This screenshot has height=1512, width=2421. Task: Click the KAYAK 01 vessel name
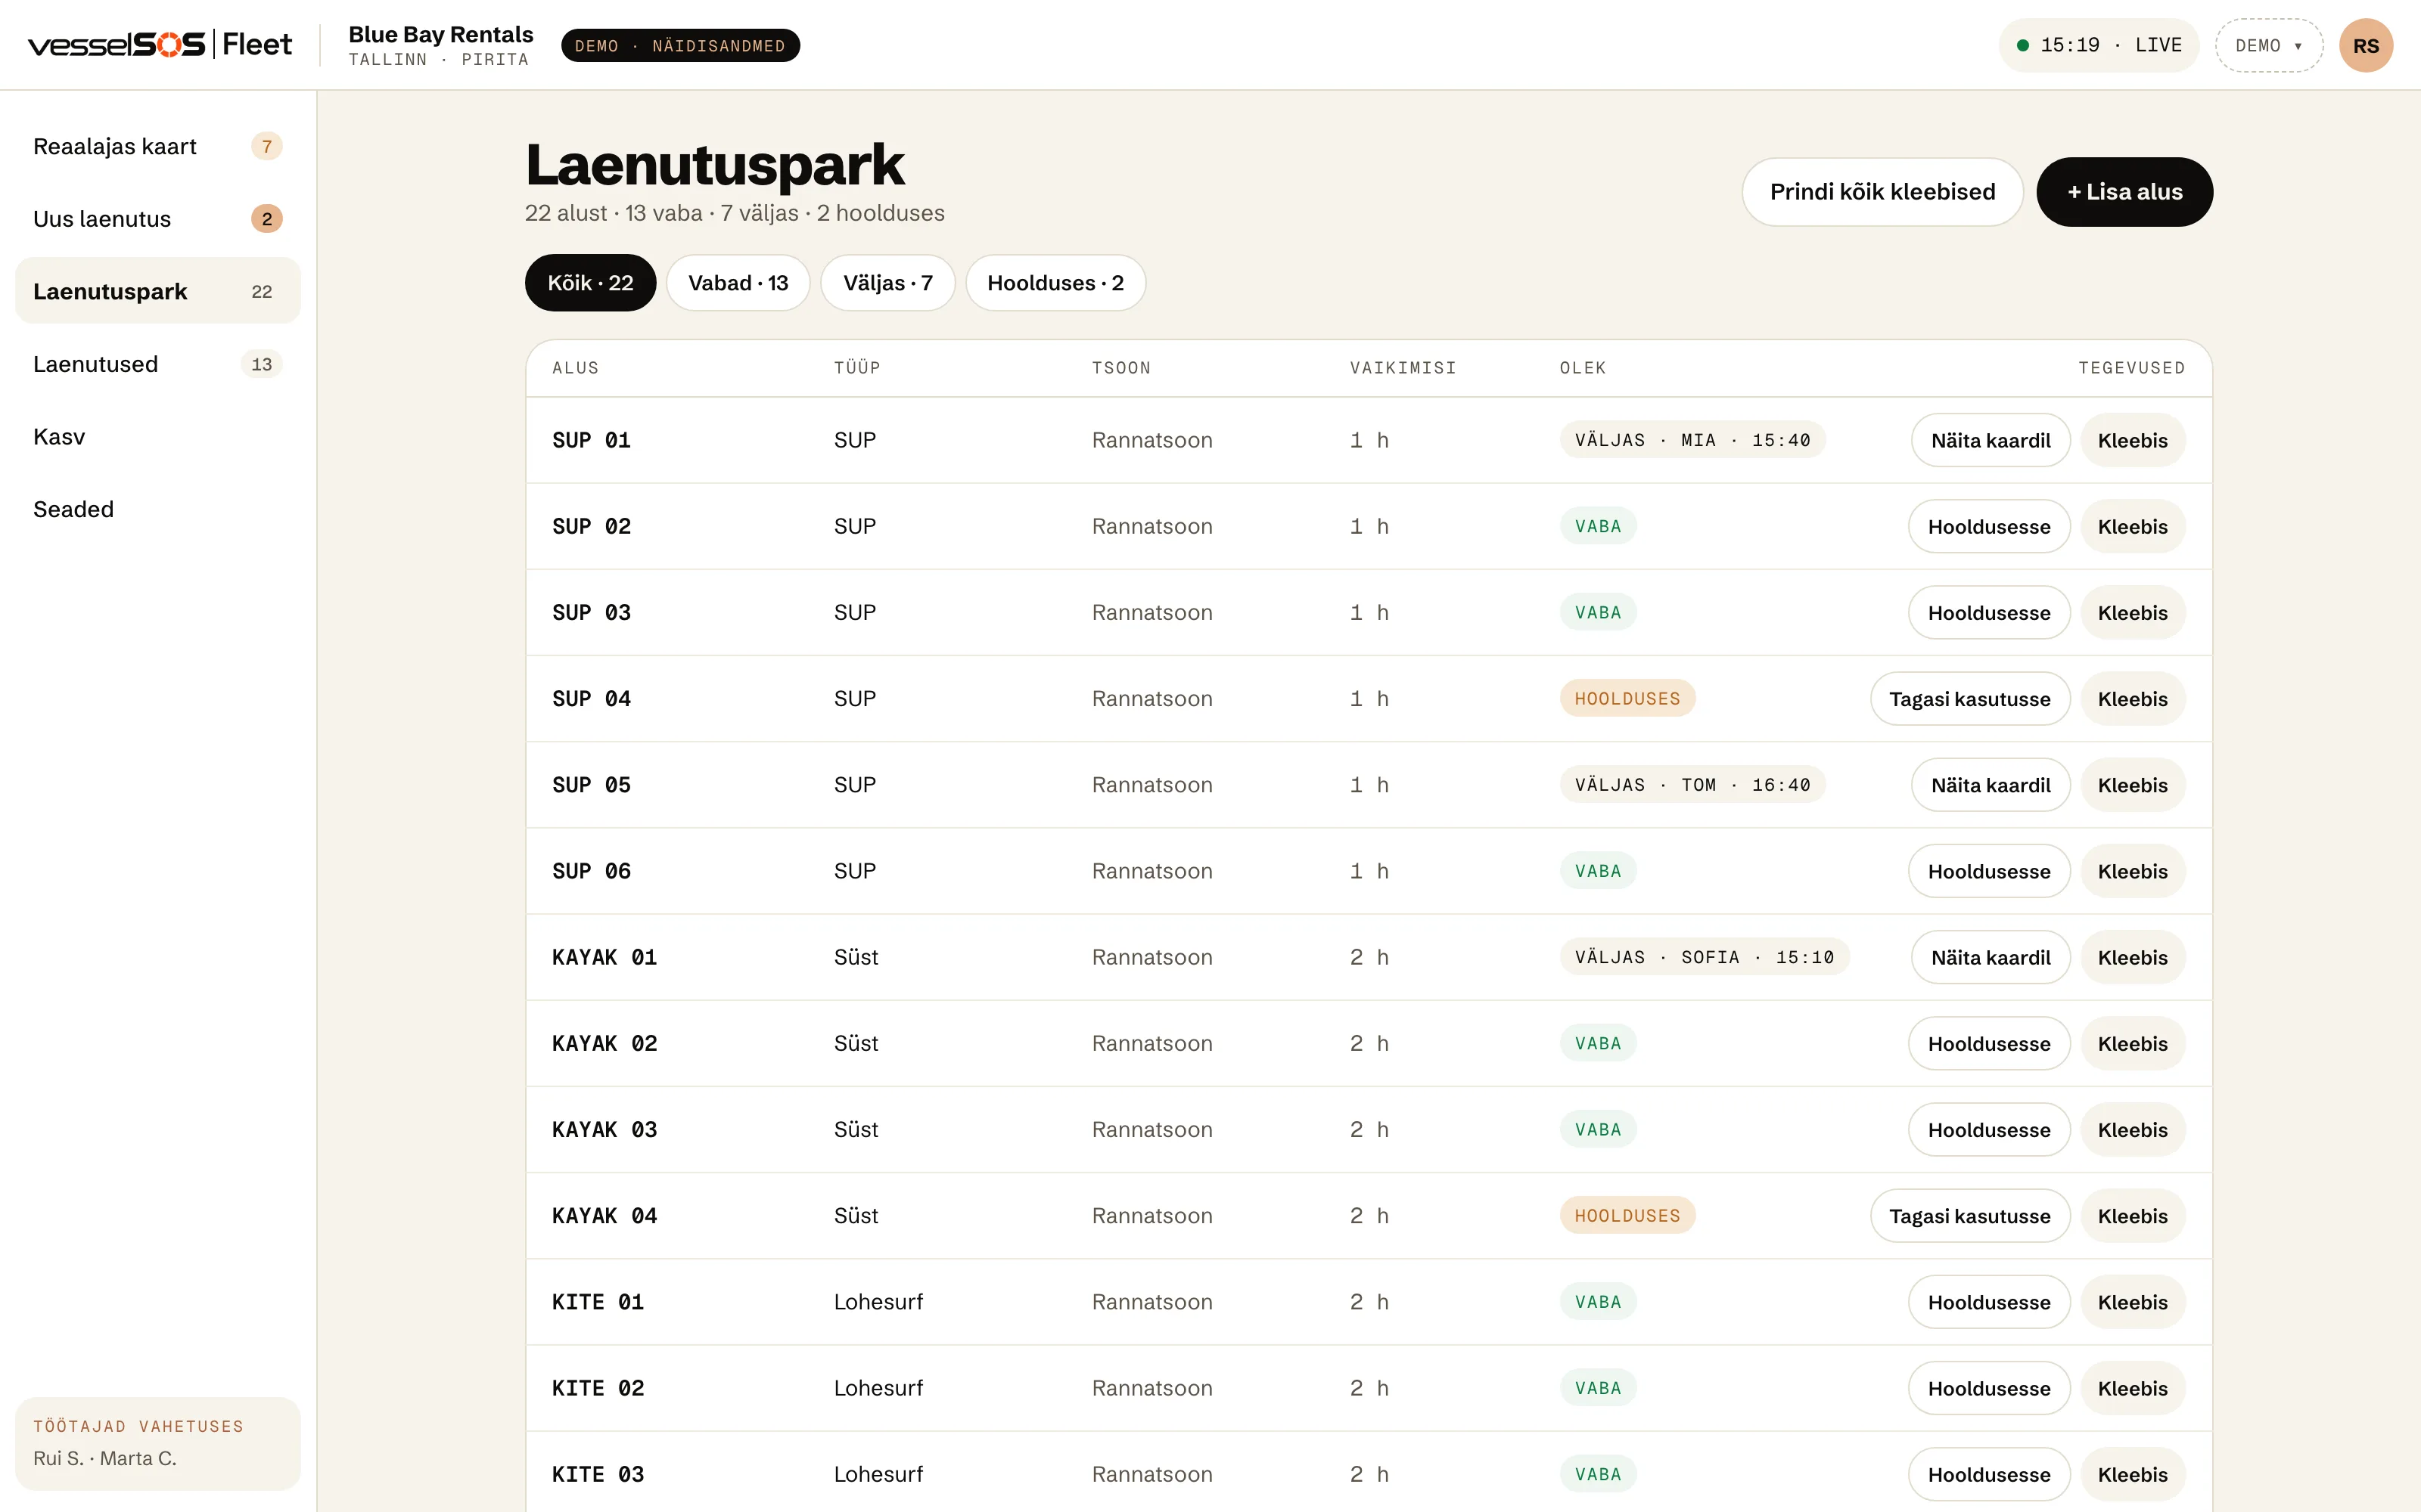(x=604, y=957)
